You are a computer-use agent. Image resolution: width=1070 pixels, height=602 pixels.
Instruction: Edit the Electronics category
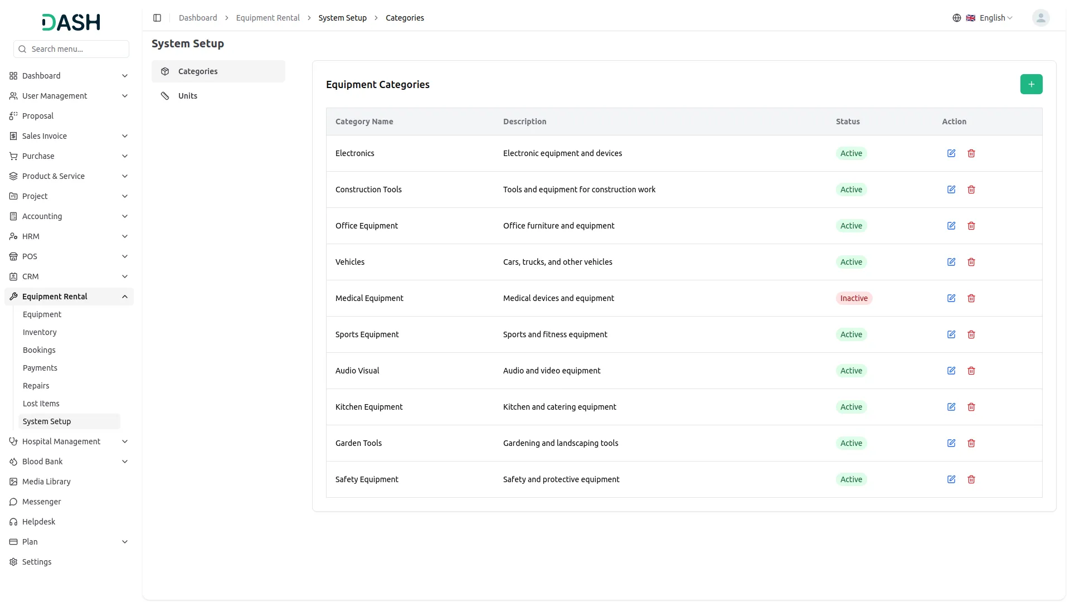[951, 153]
